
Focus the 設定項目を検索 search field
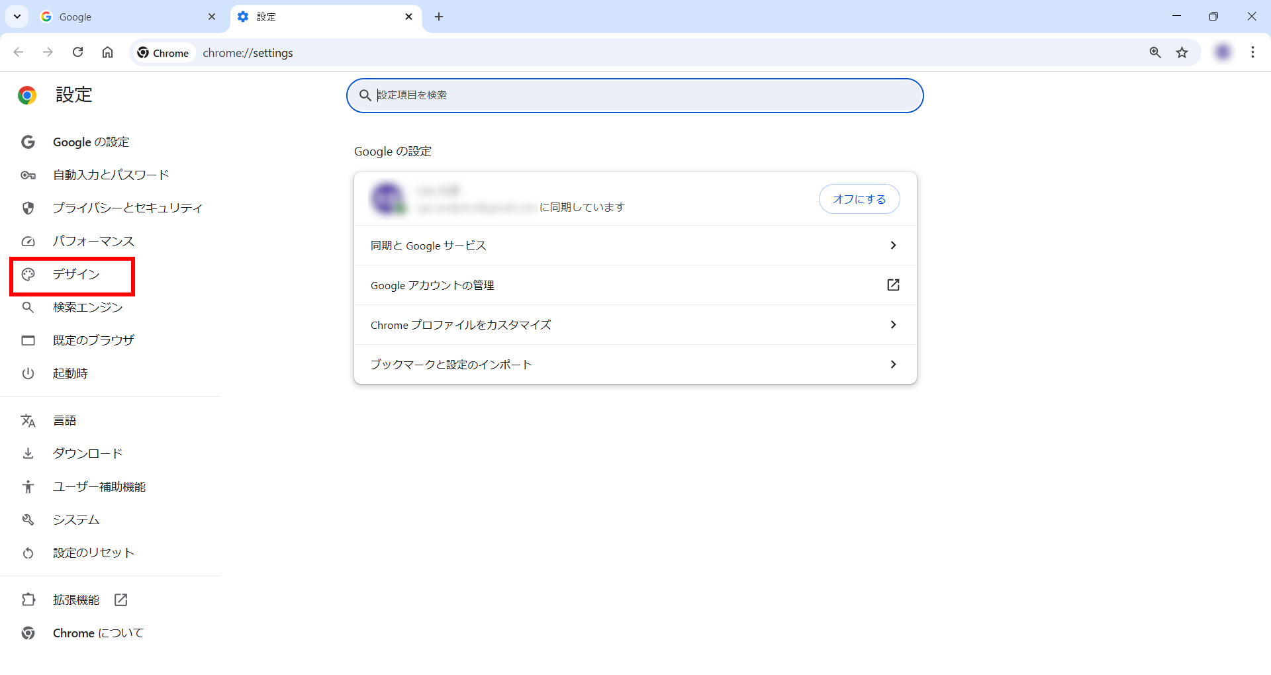tap(635, 95)
